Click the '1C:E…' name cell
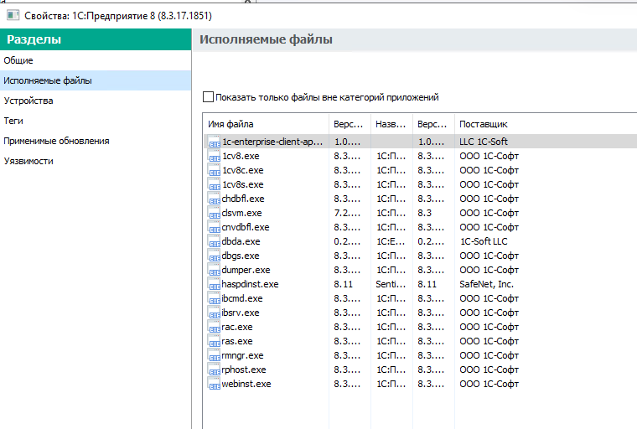Viewport: 637px width, 429px height. (391, 241)
